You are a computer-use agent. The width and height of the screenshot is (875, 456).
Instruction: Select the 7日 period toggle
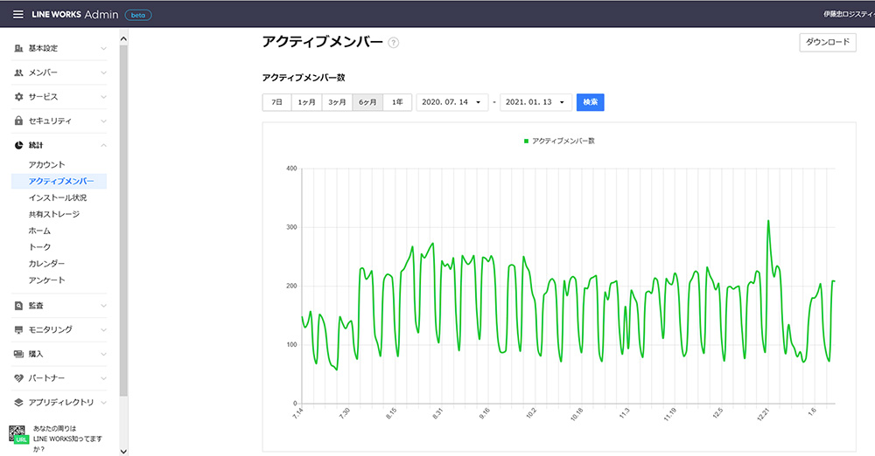pos(276,102)
